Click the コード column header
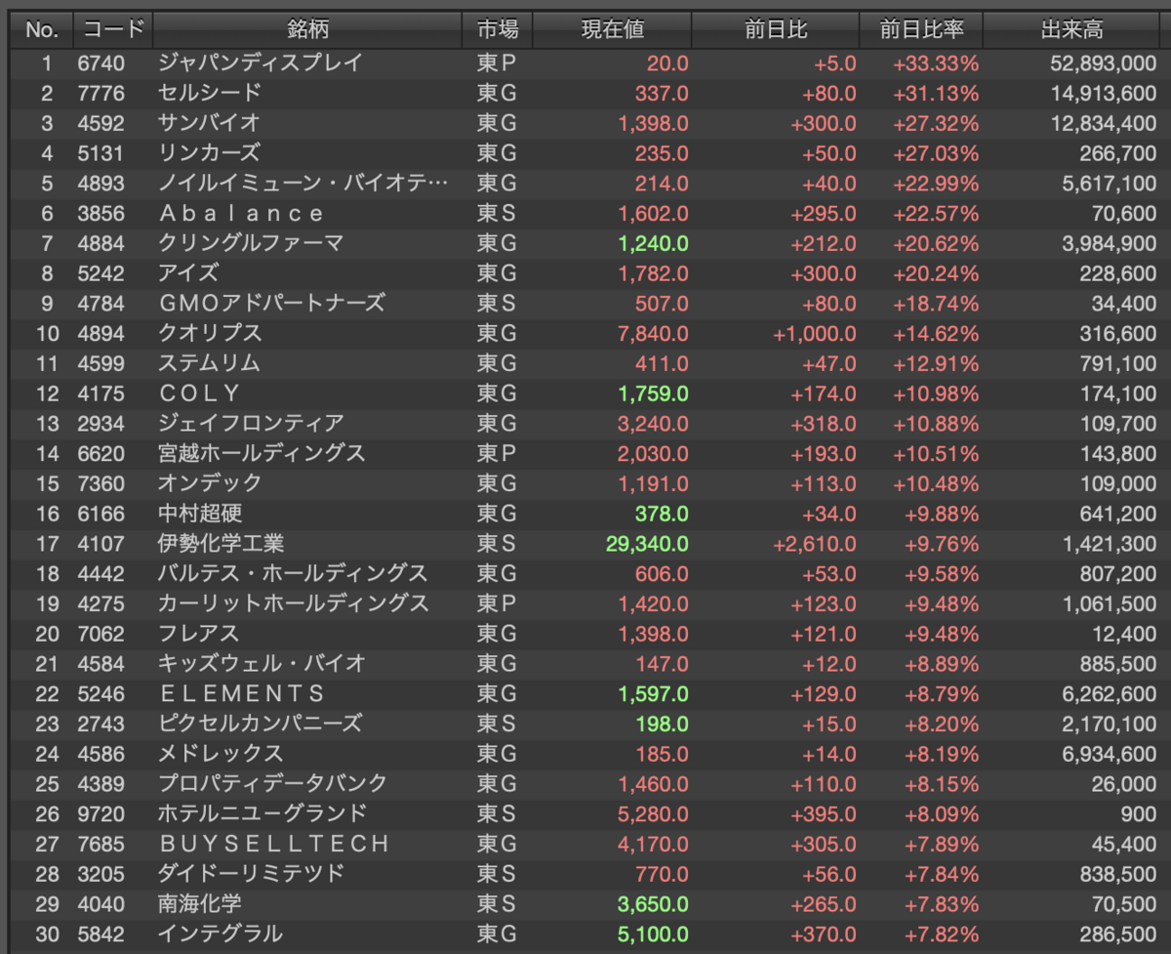 113,29
